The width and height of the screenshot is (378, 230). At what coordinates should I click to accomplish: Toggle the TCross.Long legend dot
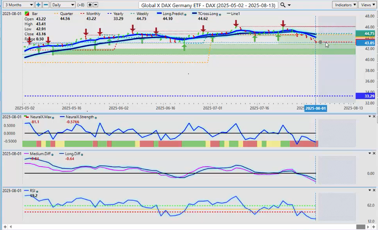tap(220, 14)
